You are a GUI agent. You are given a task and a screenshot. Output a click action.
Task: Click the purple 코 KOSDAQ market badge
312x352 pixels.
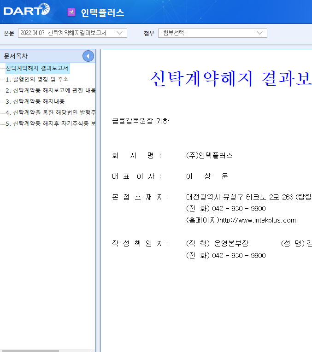pyautogui.click(x=71, y=12)
